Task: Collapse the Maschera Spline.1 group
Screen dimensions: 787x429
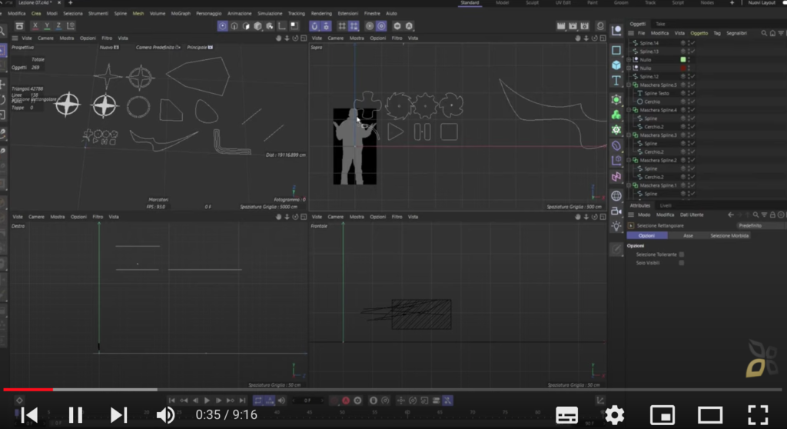Action: tap(629, 185)
